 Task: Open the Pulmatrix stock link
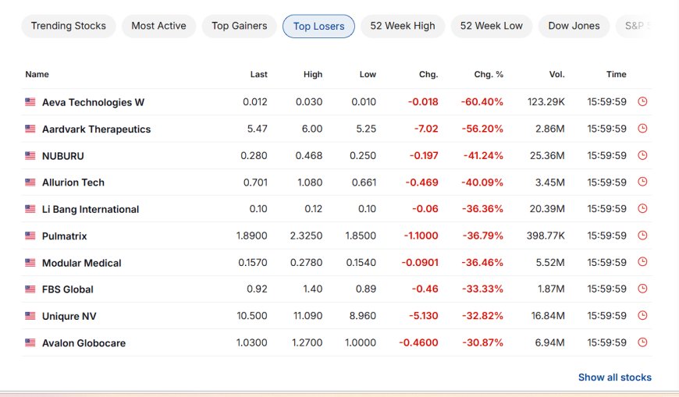[x=65, y=236]
